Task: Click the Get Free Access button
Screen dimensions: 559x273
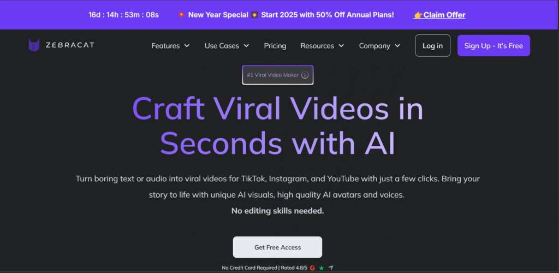Action: pyautogui.click(x=277, y=247)
